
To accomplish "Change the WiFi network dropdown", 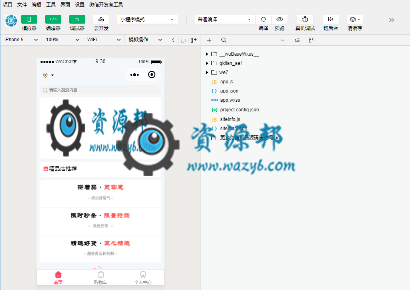I will tap(104, 40).
